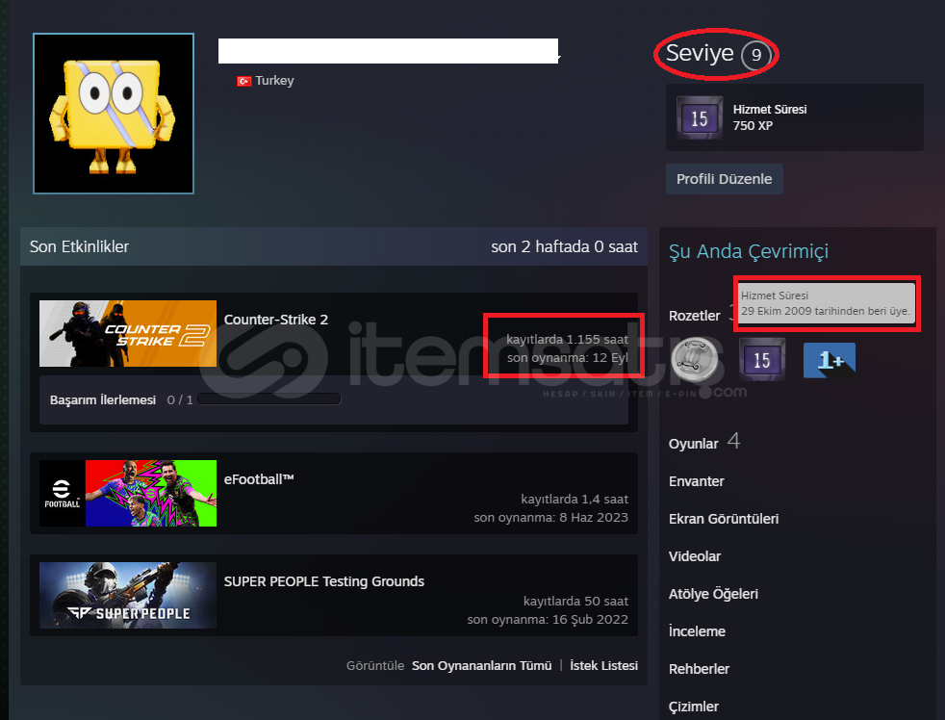Open the Counter-Strike 2 title link
945x720 pixels.
[x=276, y=320]
